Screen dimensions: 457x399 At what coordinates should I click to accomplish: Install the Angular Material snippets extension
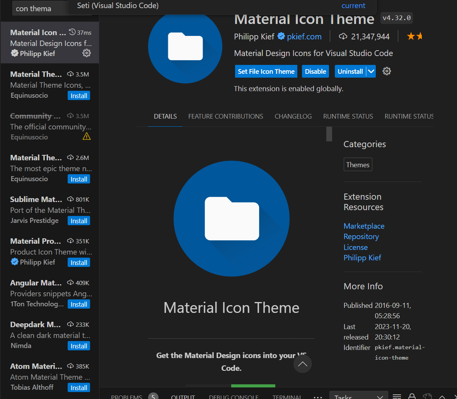pos(79,304)
